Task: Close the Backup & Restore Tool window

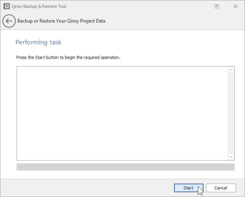Action: (x=236, y=6)
